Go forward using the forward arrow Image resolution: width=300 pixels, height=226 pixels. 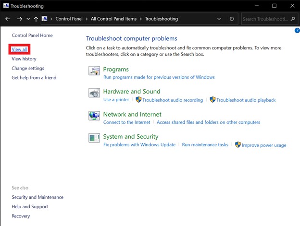19,19
